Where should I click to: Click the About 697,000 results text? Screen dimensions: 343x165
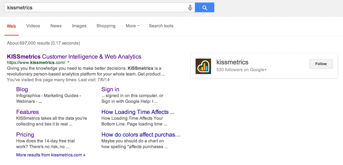pos(43,43)
